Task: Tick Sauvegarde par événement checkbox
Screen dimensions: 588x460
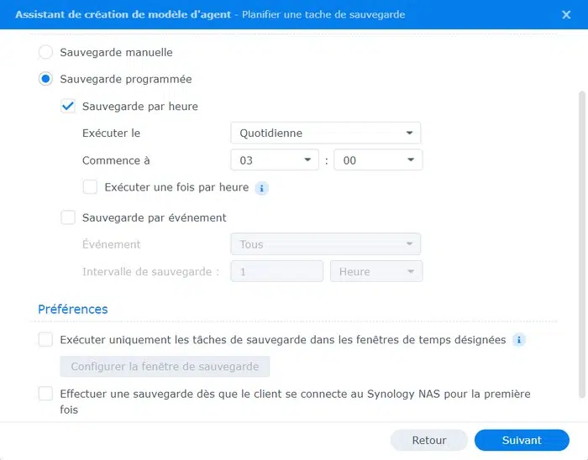Action: pyautogui.click(x=68, y=217)
